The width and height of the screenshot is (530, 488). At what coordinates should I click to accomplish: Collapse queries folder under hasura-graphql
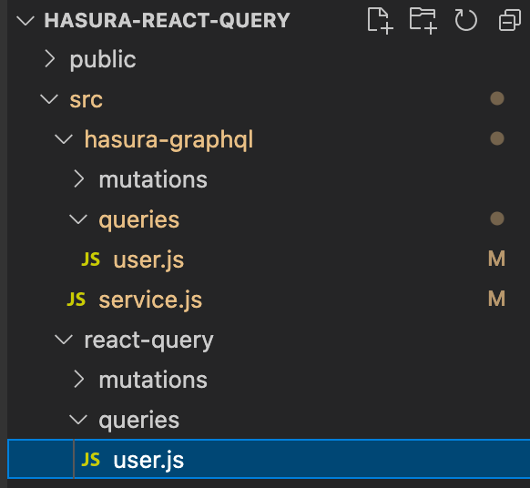point(78,219)
